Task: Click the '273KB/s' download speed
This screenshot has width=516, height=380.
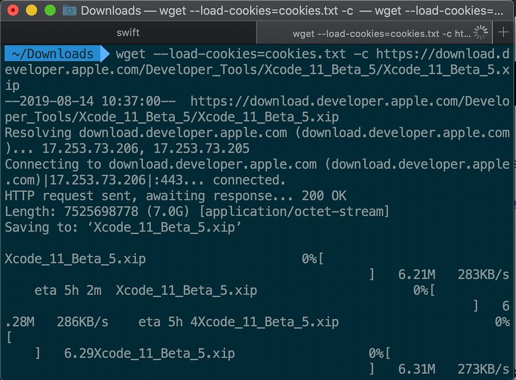Action: 483,369
